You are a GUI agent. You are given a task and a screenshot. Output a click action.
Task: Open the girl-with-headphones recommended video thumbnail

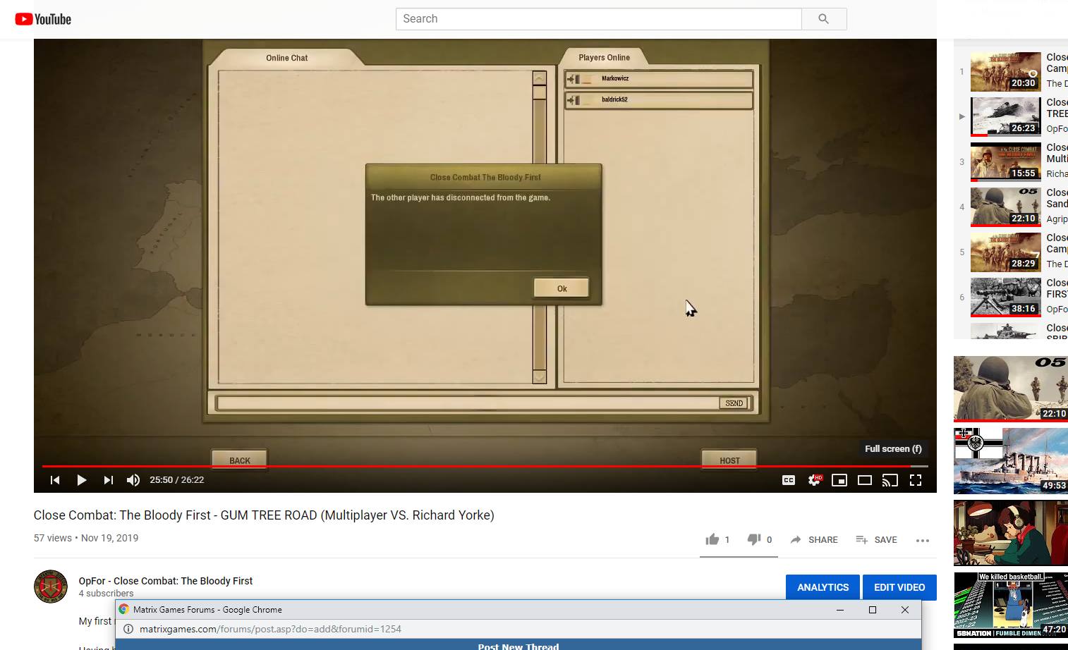tap(1011, 533)
